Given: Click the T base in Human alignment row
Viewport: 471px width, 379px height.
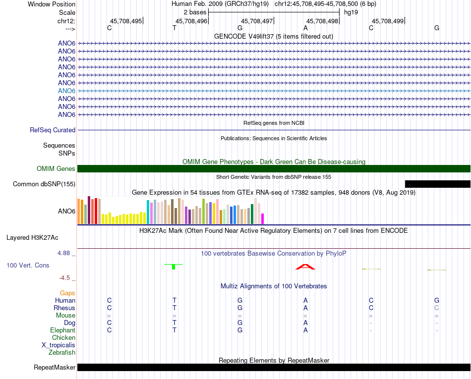Looking at the screenshot, I should [175, 300].
